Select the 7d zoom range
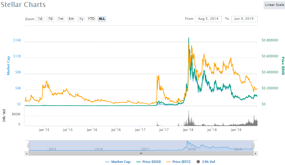Viewport: 285px width, 165px height. point(51,19)
